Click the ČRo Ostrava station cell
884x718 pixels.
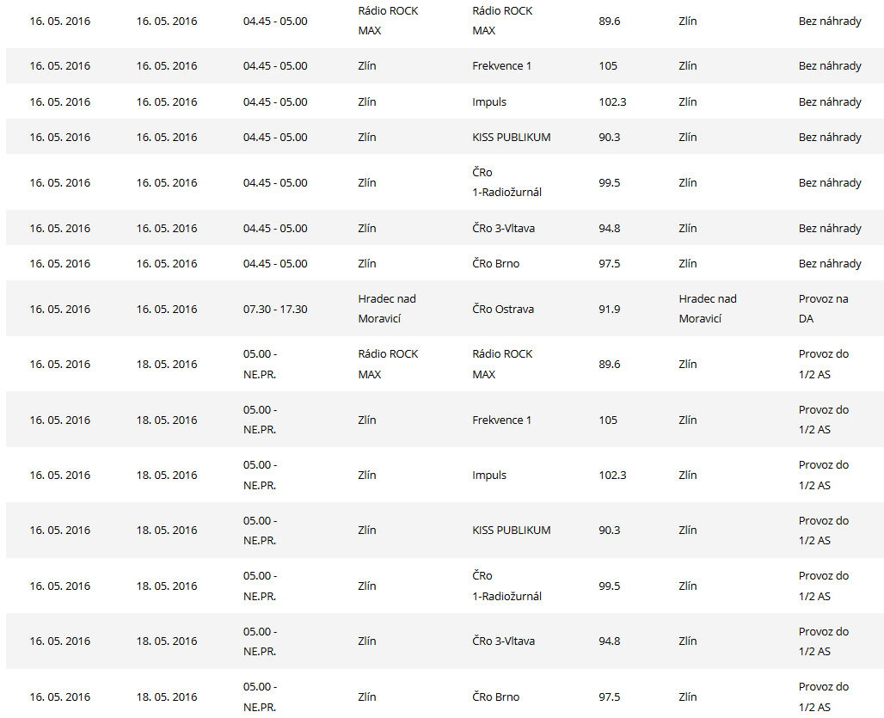pyautogui.click(x=503, y=310)
